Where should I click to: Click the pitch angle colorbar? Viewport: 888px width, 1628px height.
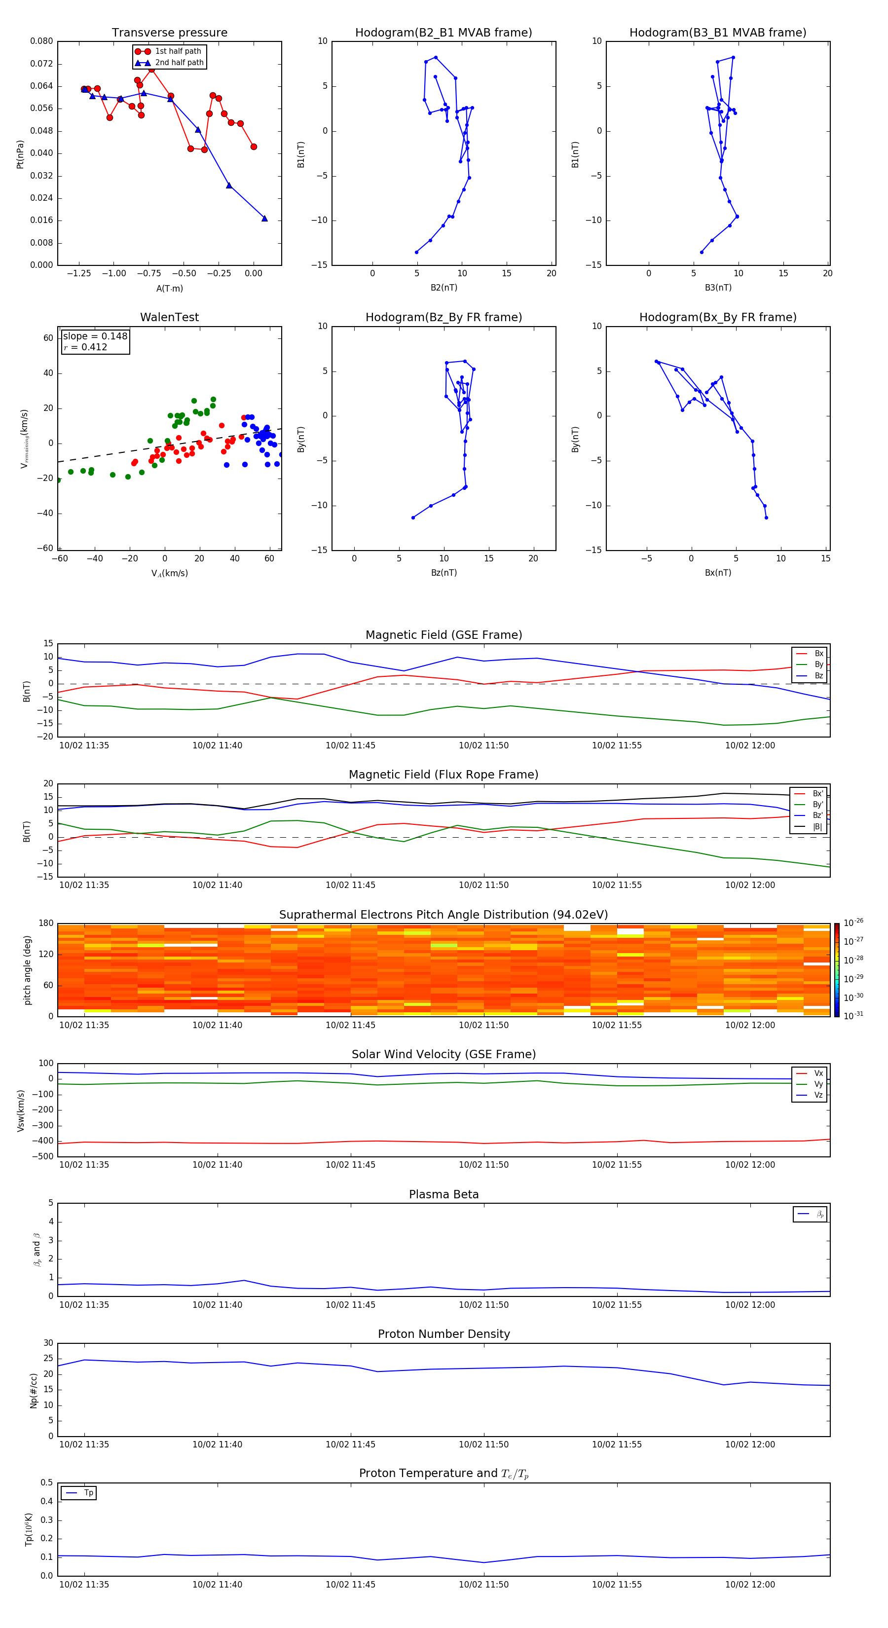pyautogui.click(x=837, y=970)
